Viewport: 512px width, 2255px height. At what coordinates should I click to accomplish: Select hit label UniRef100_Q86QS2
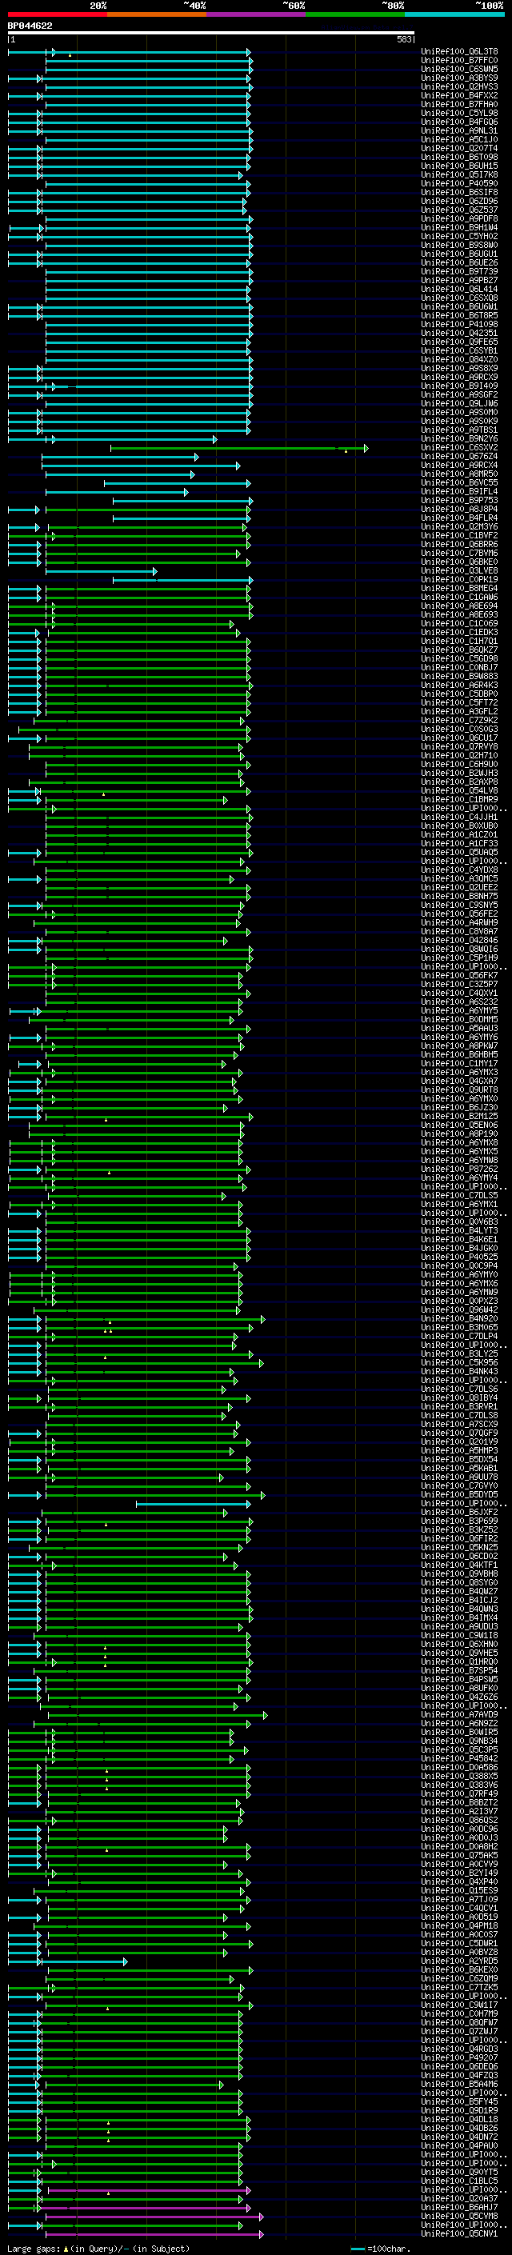459,1820
